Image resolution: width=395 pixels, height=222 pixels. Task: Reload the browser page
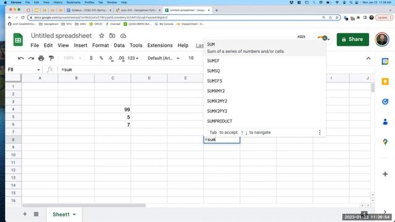pos(23,18)
